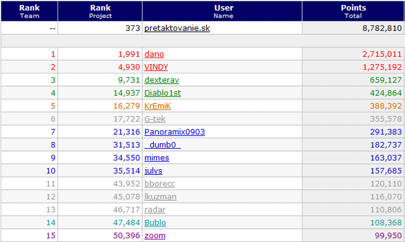Open the Panoramix0903 user link
The height and width of the screenshot is (242, 405).
(x=175, y=132)
